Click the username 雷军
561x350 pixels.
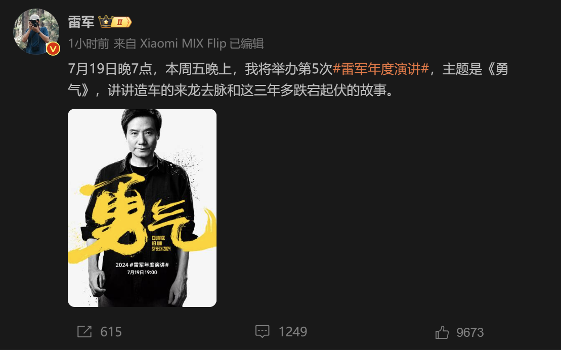[81, 22]
